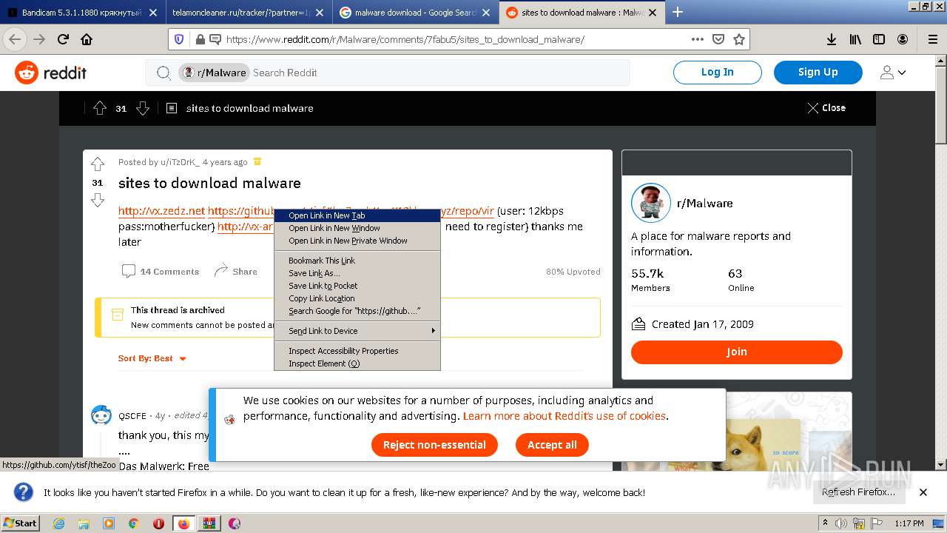Save page to Pocket icon
The image size is (947, 533).
[x=718, y=39]
